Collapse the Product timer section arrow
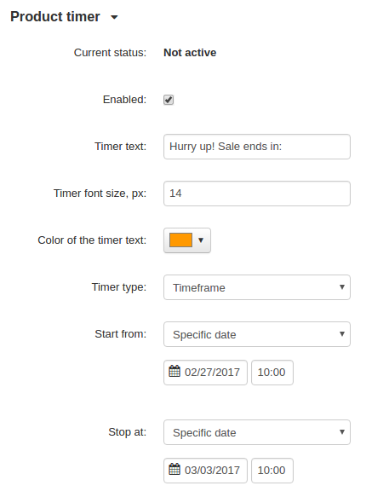The height and width of the screenshot is (503, 389). pos(114,17)
